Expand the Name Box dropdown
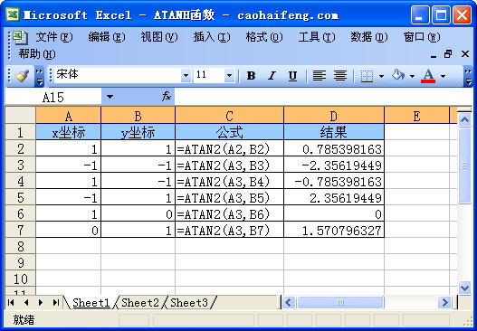Viewport: 477px width, 331px height. 110,97
